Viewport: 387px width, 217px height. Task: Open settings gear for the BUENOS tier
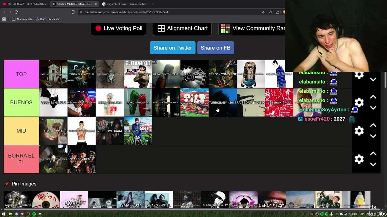[x=359, y=102]
